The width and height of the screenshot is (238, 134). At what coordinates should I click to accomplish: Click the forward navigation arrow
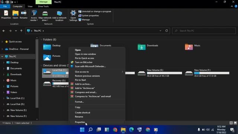(x=10, y=31)
